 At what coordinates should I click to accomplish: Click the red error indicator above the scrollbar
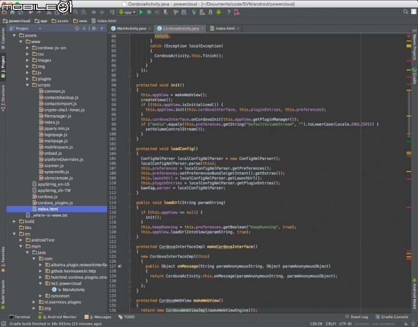(409, 36)
